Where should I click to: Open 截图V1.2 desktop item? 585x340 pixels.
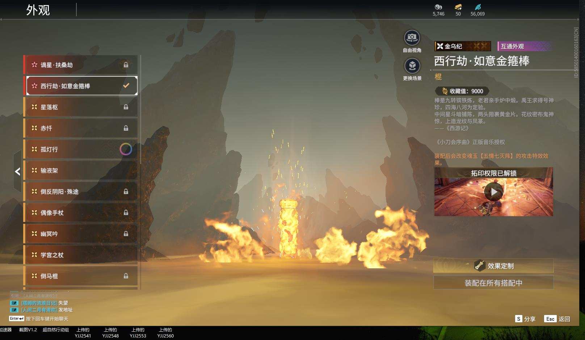(x=28, y=330)
